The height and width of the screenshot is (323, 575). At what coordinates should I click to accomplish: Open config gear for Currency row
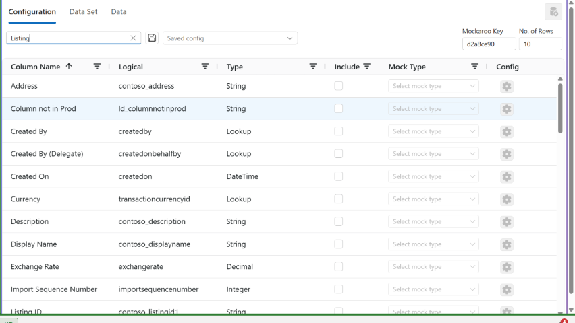[506, 199]
